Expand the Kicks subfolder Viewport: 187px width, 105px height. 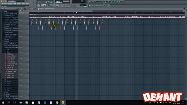coord(8,84)
